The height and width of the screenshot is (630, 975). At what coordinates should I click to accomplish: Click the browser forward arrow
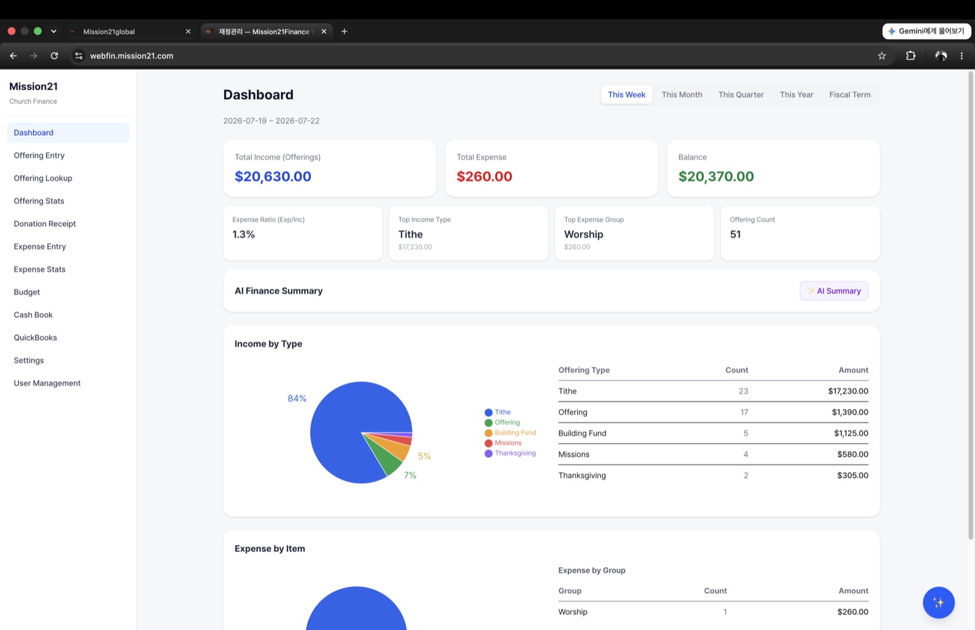coord(34,56)
